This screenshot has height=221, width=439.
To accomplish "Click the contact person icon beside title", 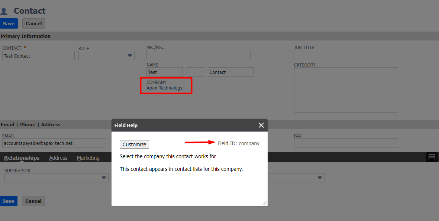I will tap(4, 12).
